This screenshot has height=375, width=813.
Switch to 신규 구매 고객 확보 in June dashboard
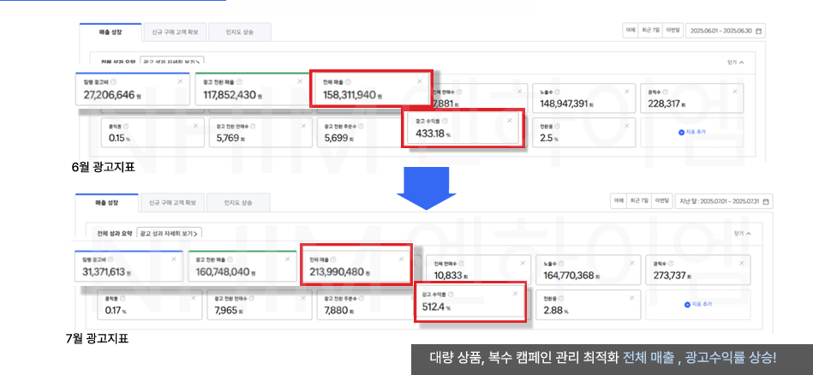point(176,33)
